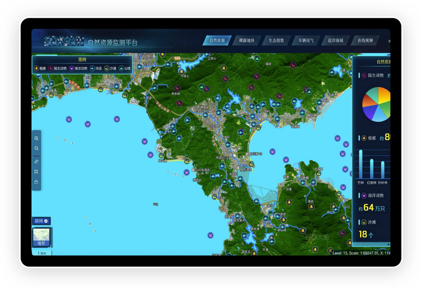Click the zoom out magnifier icon

[36, 148]
